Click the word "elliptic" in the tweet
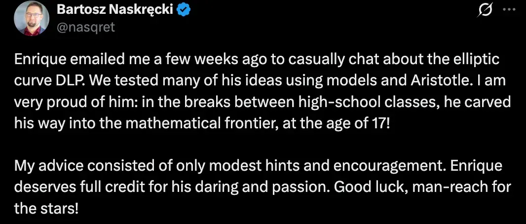This screenshot has height=224, width=526. [x=478, y=60]
